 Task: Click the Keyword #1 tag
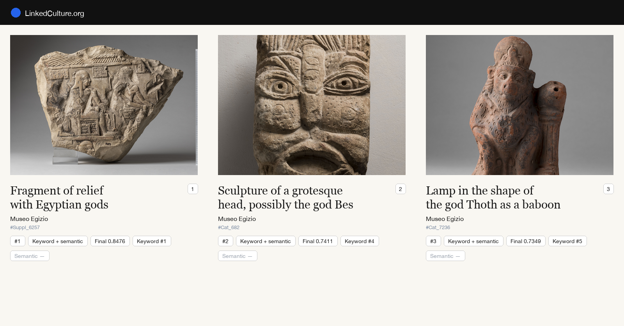pyautogui.click(x=152, y=241)
